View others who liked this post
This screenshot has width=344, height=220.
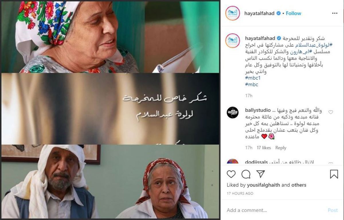[x=298, y=185]
